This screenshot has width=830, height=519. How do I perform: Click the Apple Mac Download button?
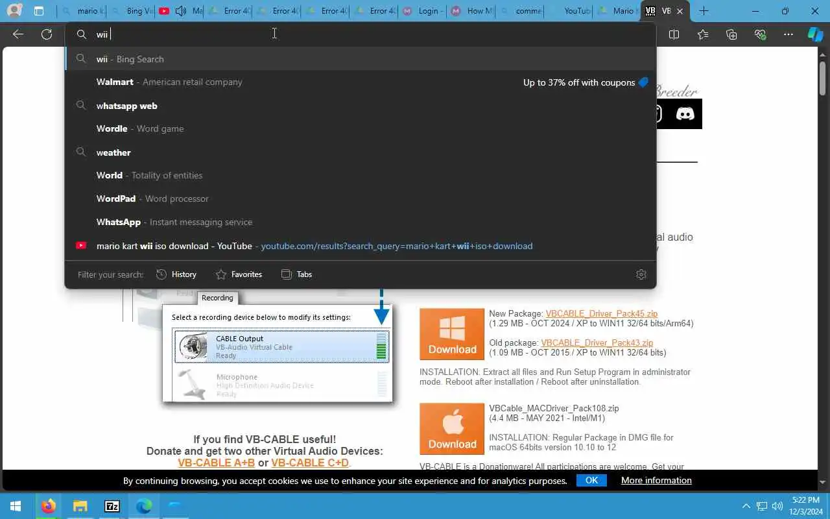point(452,429)
